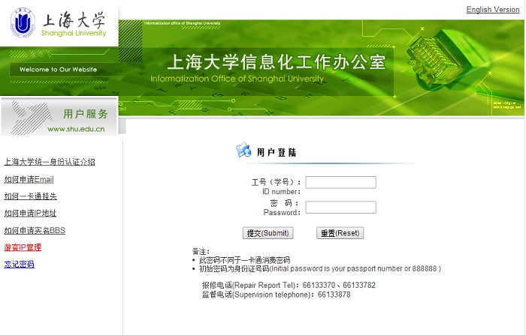Focus the ID number input field
Image resolution: width=526 pixels, height=335 pixels.
(x=341, y=182)
